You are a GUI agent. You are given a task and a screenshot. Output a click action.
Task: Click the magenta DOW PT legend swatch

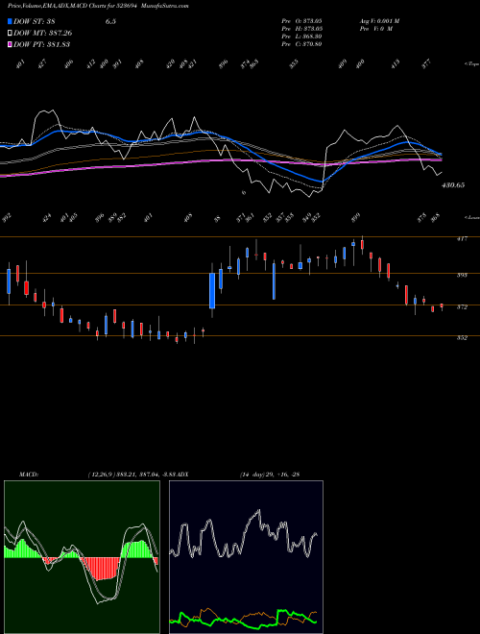[10, 44]
